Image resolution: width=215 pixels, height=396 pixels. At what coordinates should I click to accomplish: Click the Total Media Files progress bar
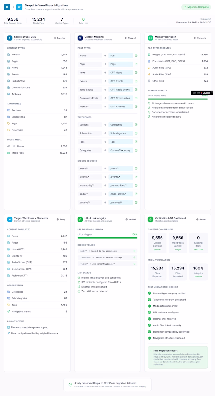tap(178, 99)
